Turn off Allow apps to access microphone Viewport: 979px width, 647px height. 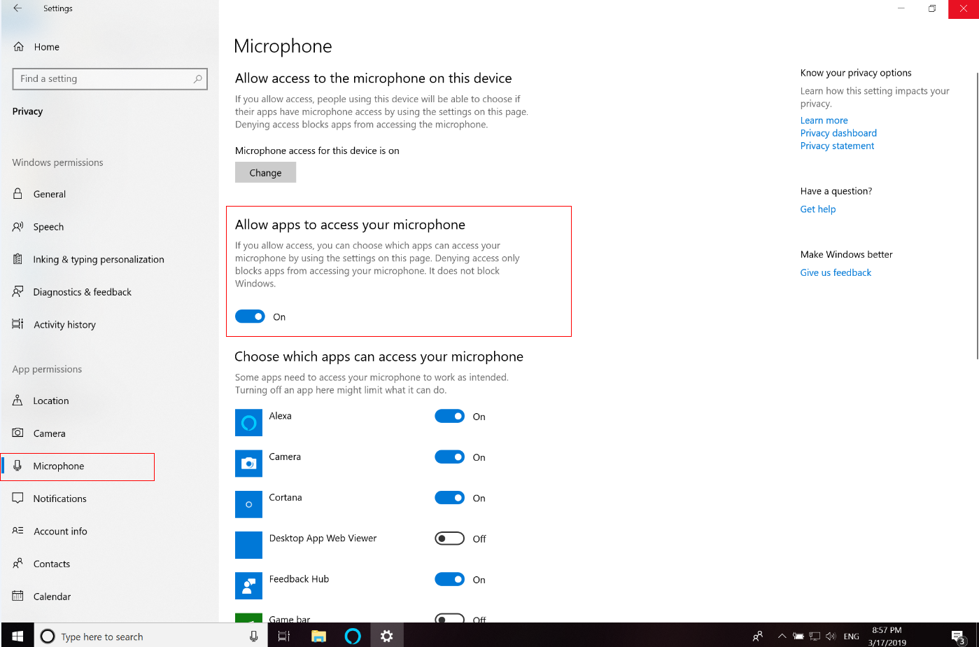pos(250,316)
